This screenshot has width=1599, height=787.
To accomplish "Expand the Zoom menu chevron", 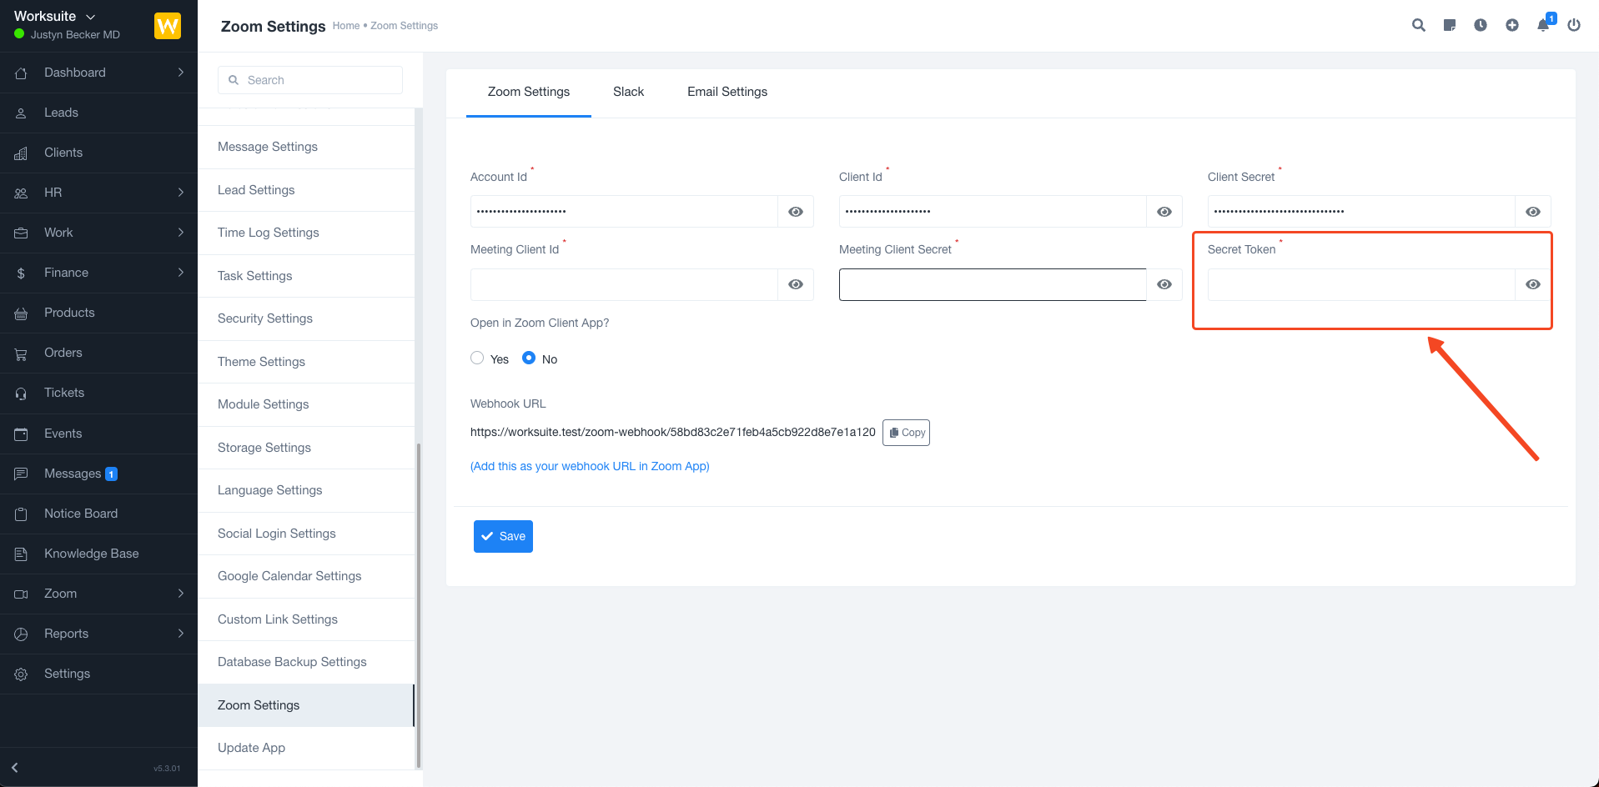I will pyautogui.click(x=181, y=594).
